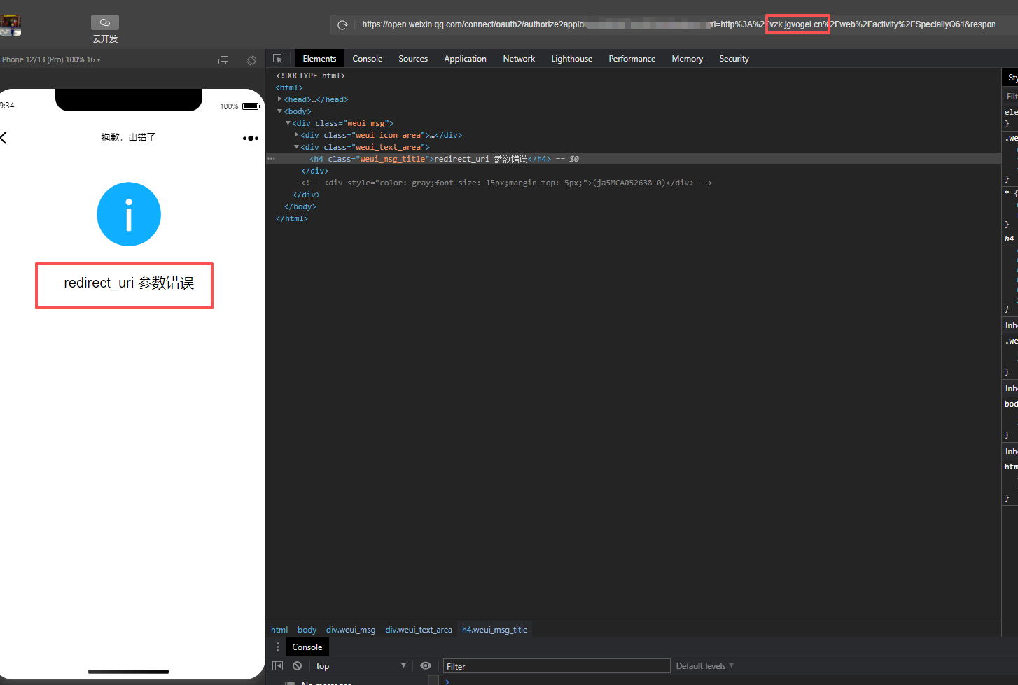The width and height of the screenshot is (1018, 685).
Task: Click the console Filter input field
Action: pyautogui.click(x=557, y=666)
